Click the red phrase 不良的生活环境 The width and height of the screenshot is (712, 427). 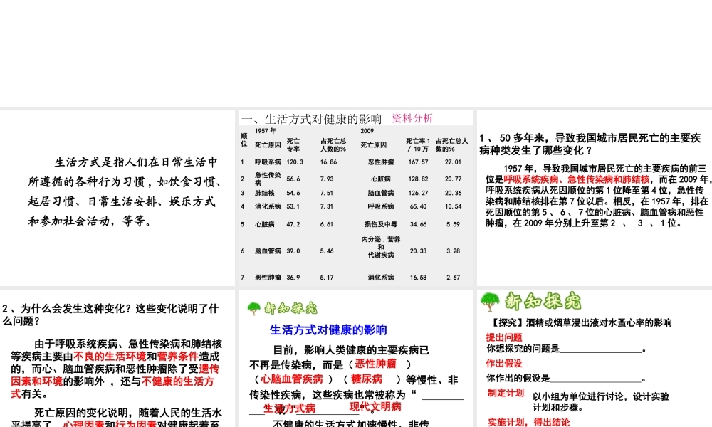pos(110,357)
